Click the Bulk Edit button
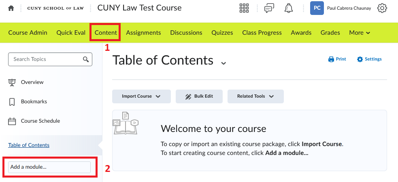The height and width of the screenshot is (182, 398). 199,96
